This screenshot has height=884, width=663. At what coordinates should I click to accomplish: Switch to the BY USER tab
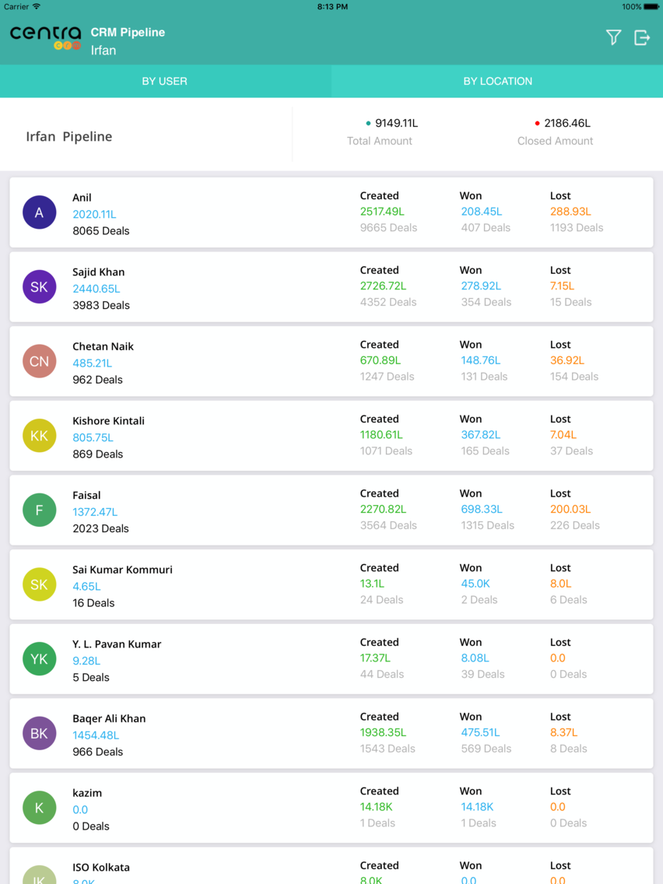pyautogui.click(x=164, y=81)
